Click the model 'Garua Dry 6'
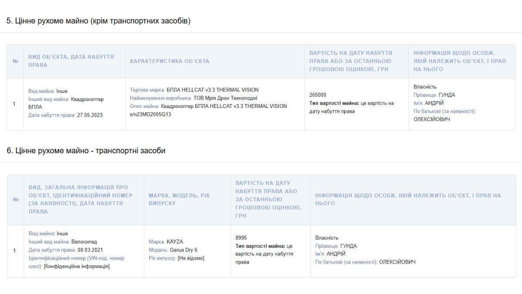 (183, 250)
